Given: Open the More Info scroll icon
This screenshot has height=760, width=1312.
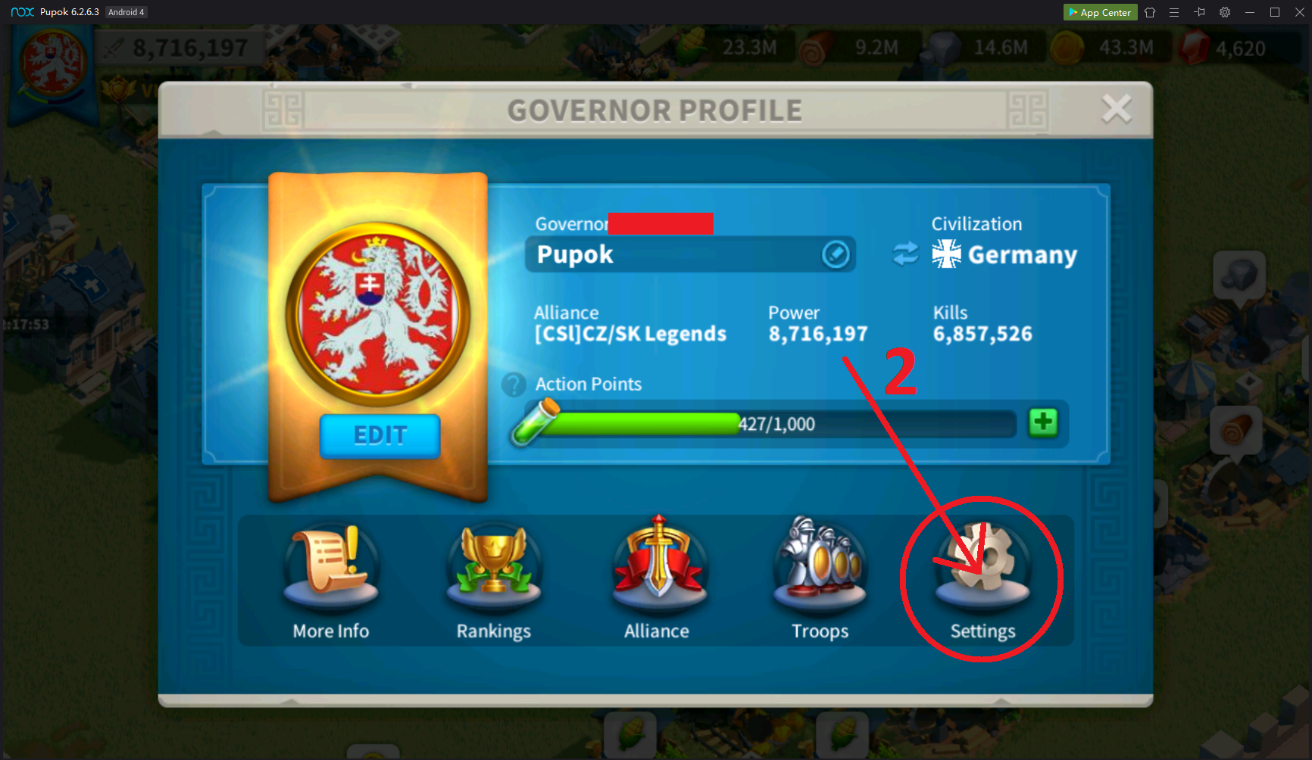Looking at the screenshot, I should (331, 568).
